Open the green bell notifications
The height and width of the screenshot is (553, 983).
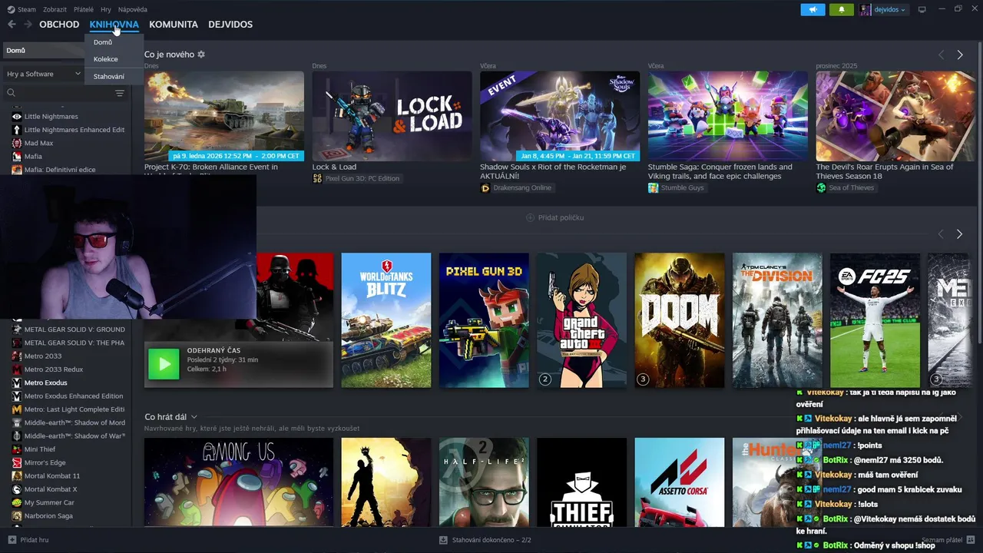841,9
